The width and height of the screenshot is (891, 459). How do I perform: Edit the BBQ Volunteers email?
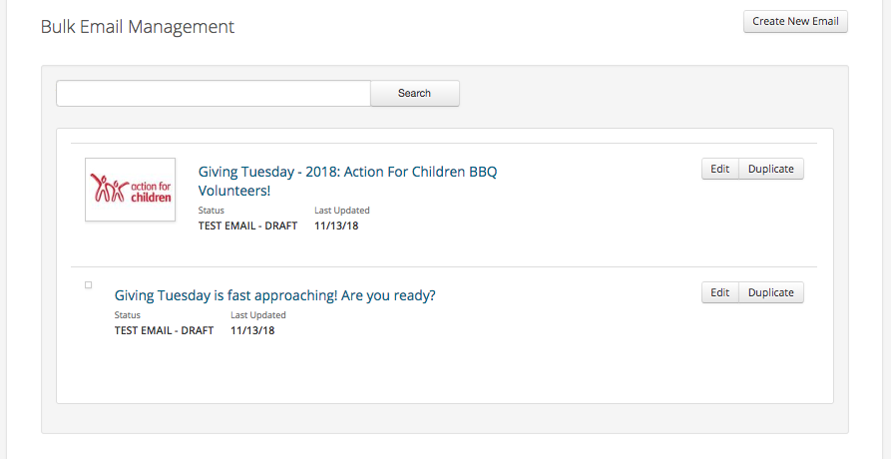719,169
